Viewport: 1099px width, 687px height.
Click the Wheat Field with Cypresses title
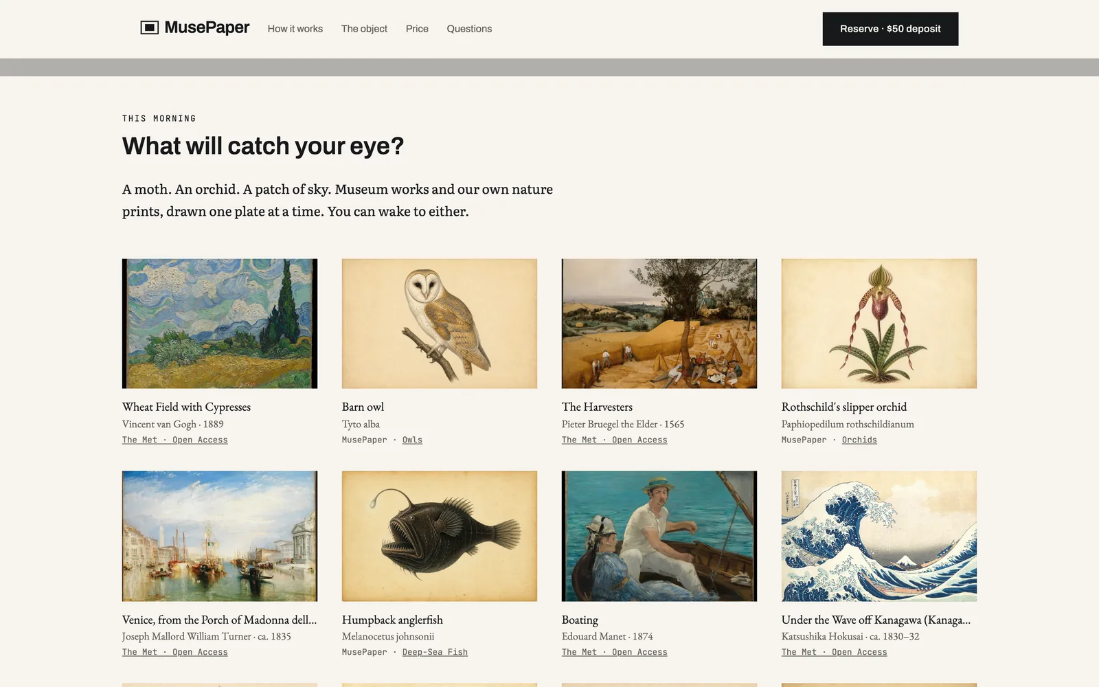click(x=186, y=407)
